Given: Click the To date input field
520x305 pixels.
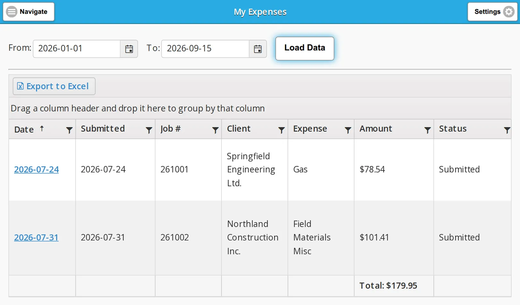Looking at the screenshot, I should coord(205,49).
